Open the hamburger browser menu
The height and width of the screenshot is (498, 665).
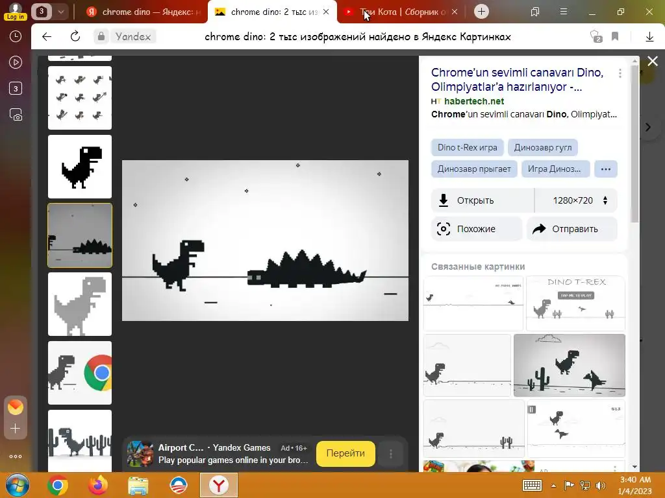[564, 12]
